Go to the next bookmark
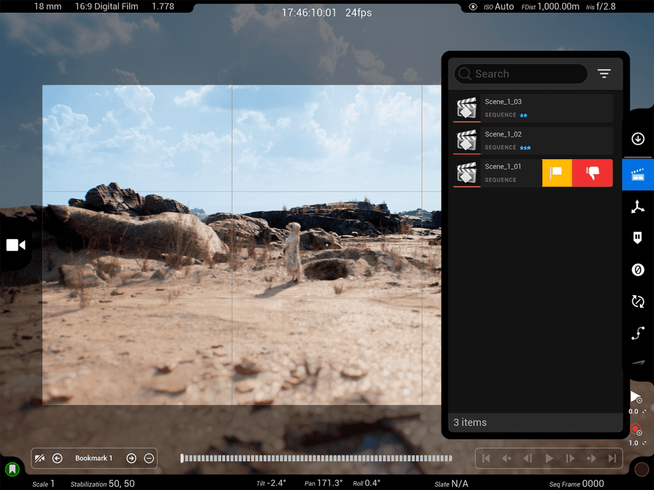 point(131,458)
